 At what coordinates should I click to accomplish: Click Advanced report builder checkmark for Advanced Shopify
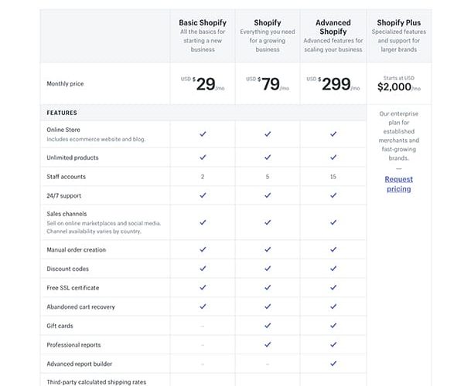[x=333, y=364]
